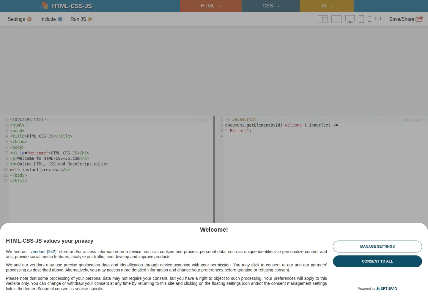Choose the first panel layout icon

tap(322, 19)
